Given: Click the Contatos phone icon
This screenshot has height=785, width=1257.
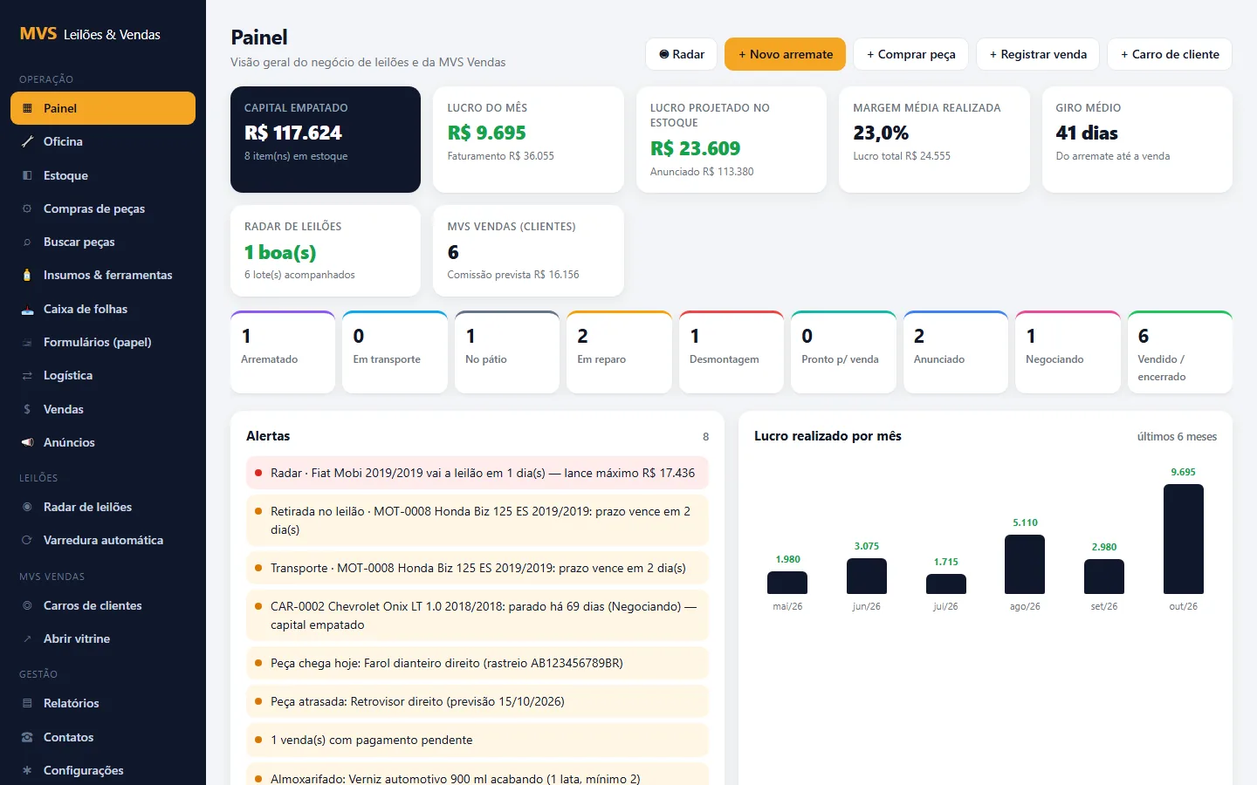Looking at the screenshot, I should [27, 737].
